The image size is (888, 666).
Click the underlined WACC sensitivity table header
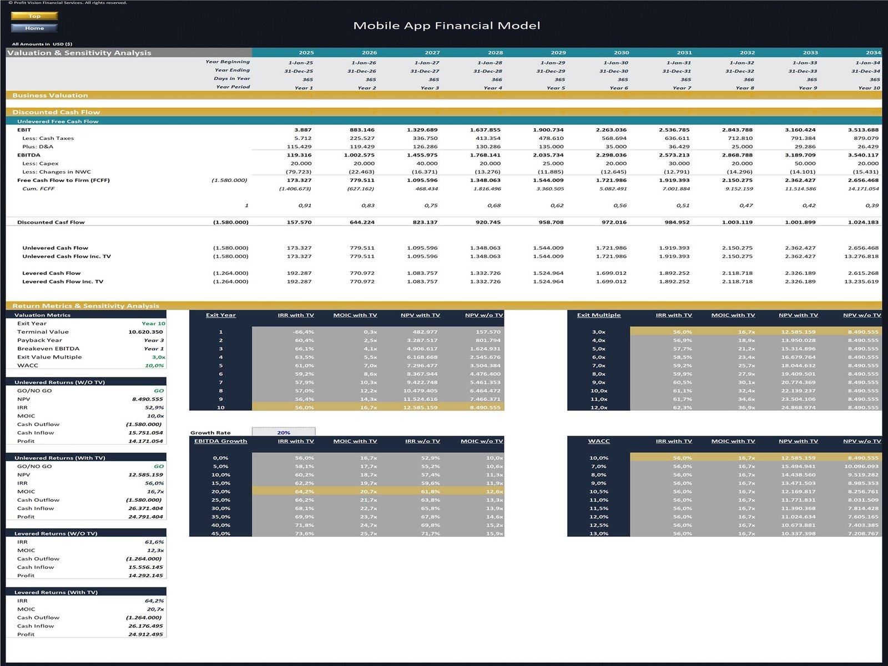599,441
